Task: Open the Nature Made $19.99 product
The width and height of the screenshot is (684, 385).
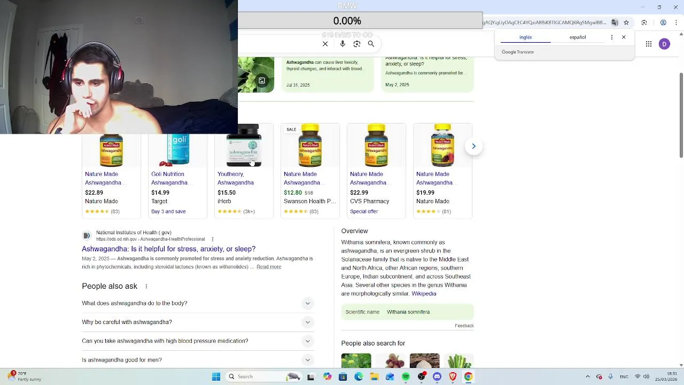Action: tap(442, 171)
